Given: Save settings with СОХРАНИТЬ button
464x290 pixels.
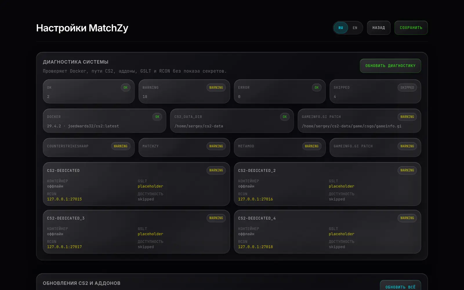Looking at the screenshot, I should (x=411, y=28).
